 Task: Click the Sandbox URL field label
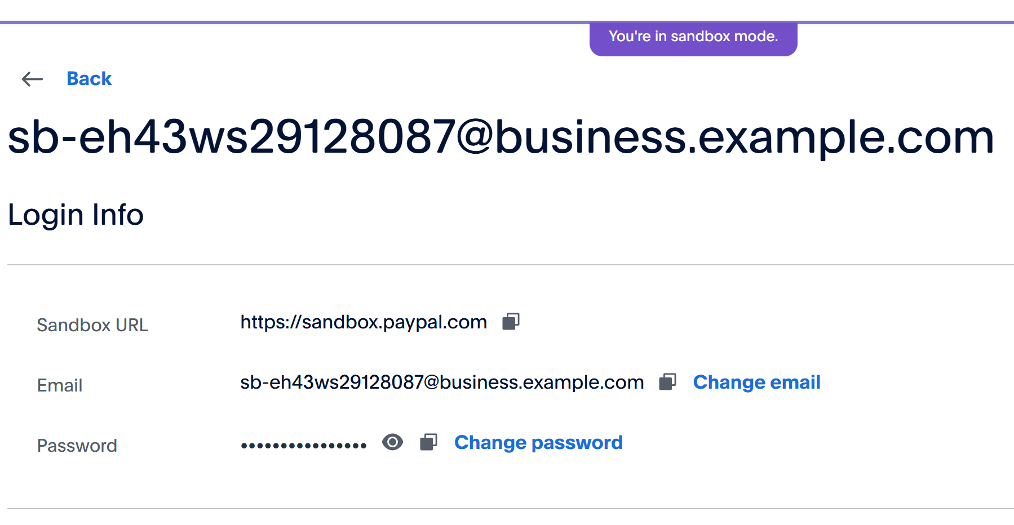pos(92,325)
